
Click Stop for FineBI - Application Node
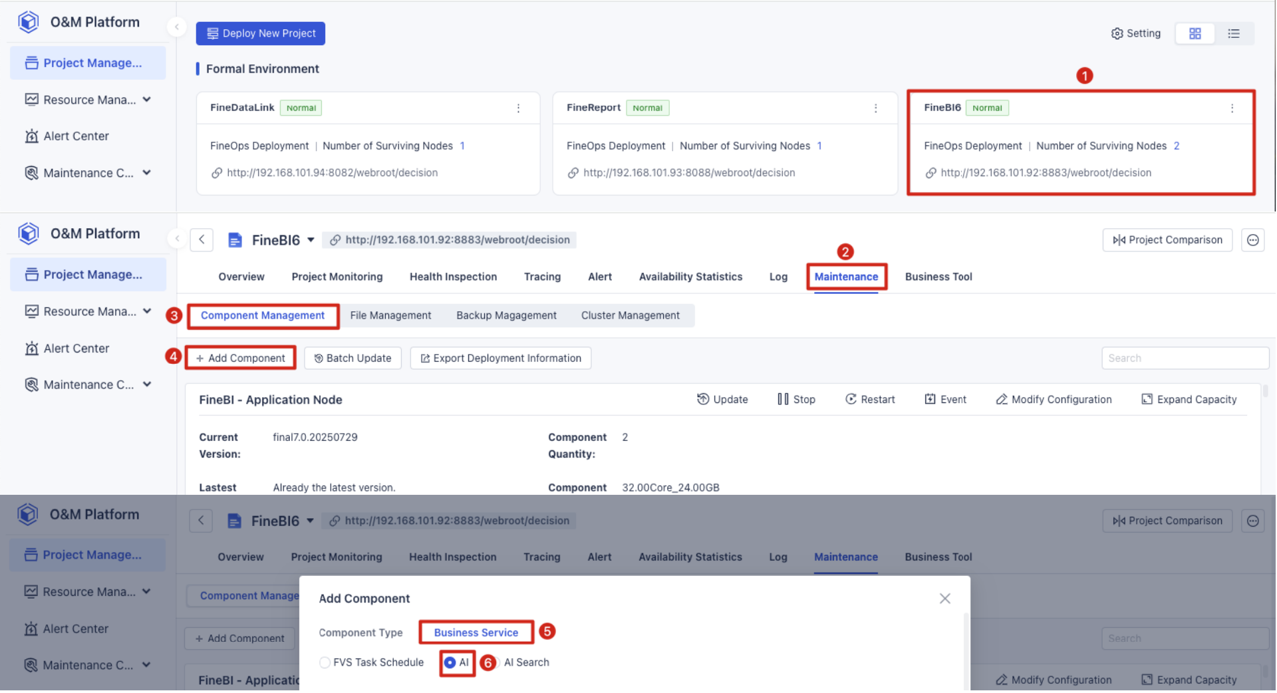click(796, 399)
